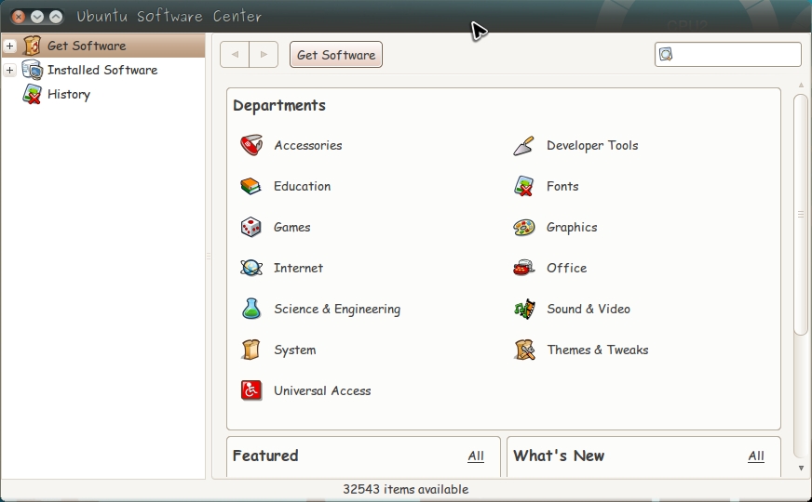
Task: Close the Ubuntu Software Center window
Action: coord(19,17)
